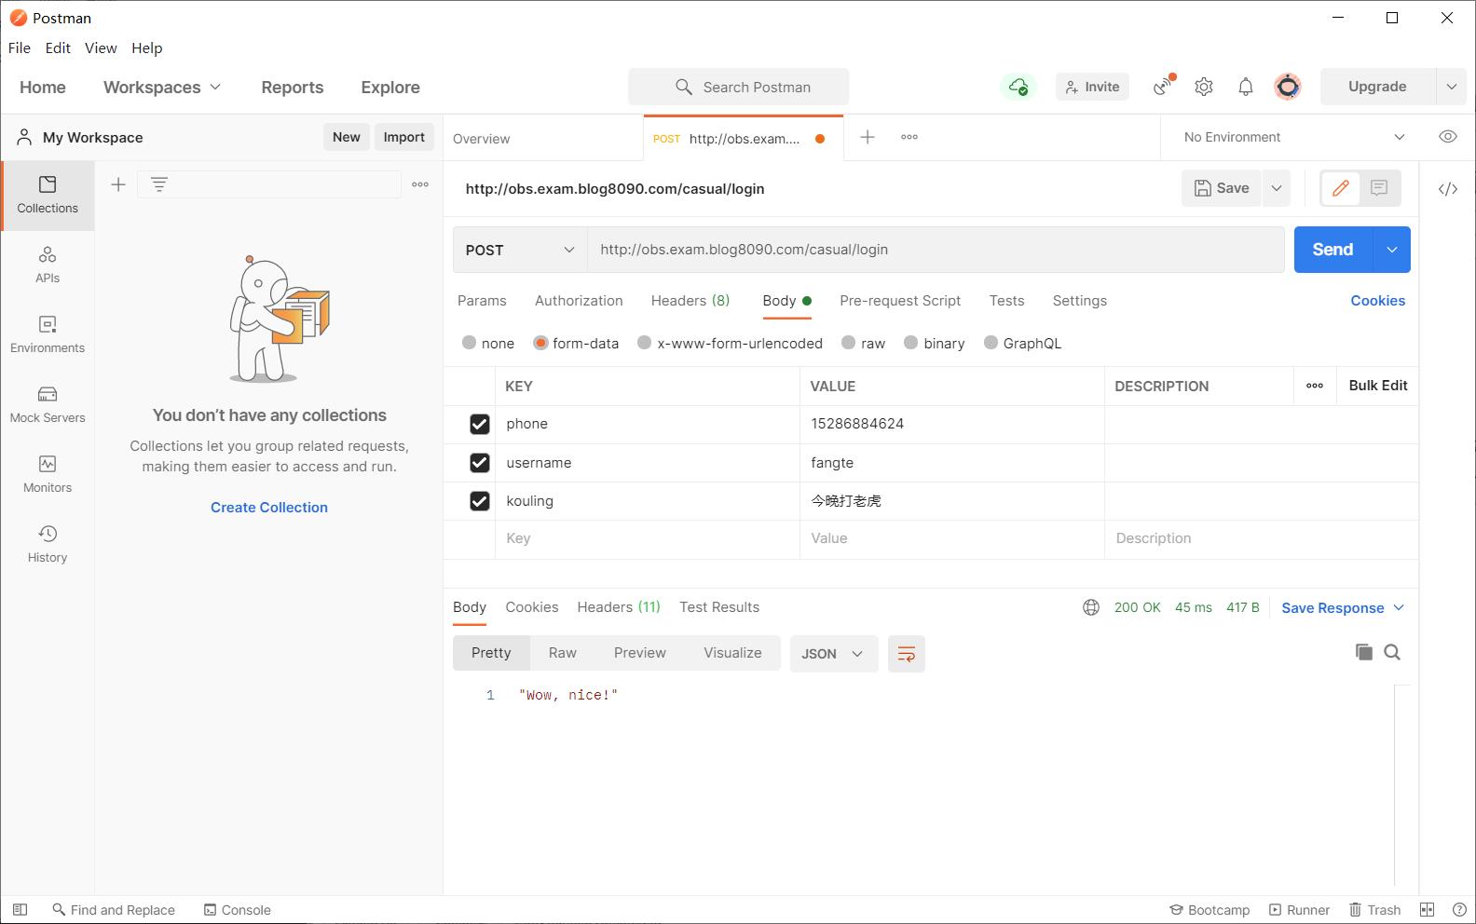Click the comments mode icon
This screenshot has width=1476, height=924.
[x=1379, y=188]
